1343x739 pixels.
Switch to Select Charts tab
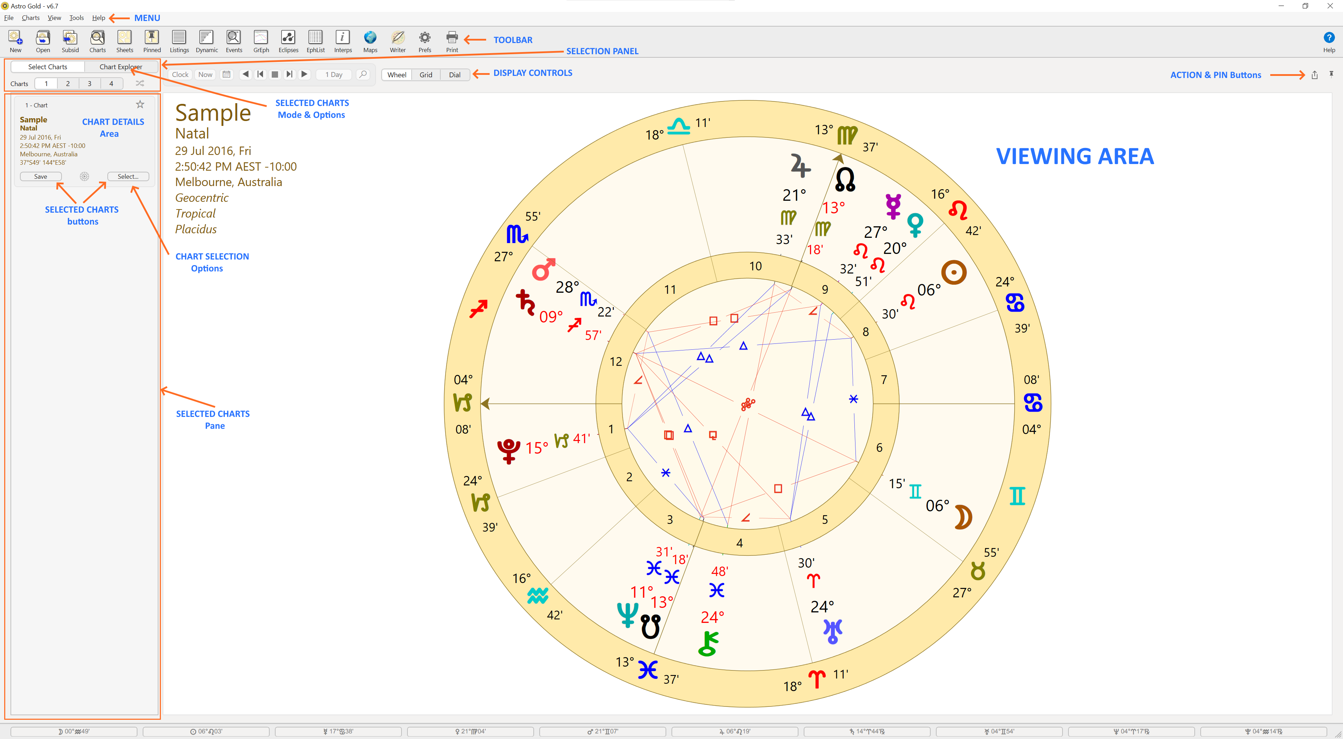pos(48,67)
